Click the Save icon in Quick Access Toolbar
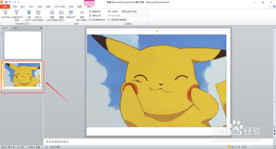Screen dimensions: 276x149 (x=6, y=2)
